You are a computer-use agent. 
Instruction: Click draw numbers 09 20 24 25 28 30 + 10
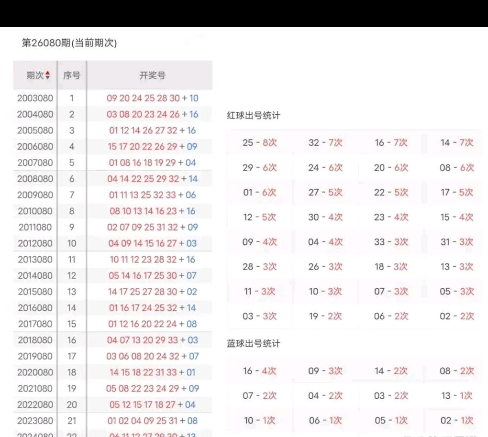tap(153, 98)
